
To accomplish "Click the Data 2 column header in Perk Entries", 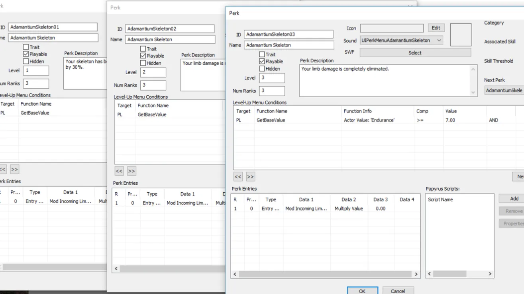I will point(349,199).
